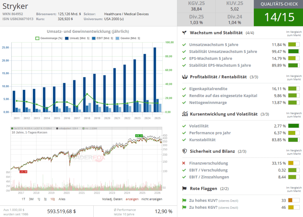Click the Umsatzwachstum 5 Jahre comparison bar
303x217 pixels.
click(x=294, y=45)
